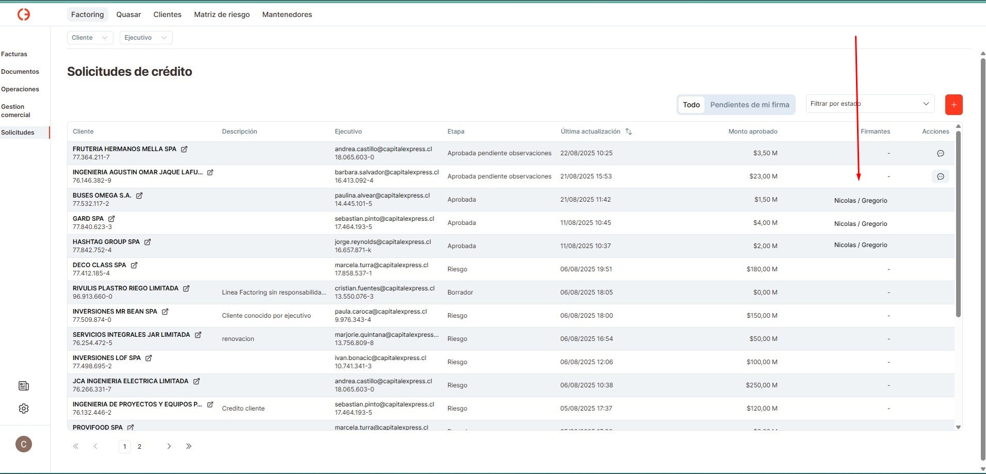Click the news document icon in sidebar

pyautogui.click(x=24, y=386)
